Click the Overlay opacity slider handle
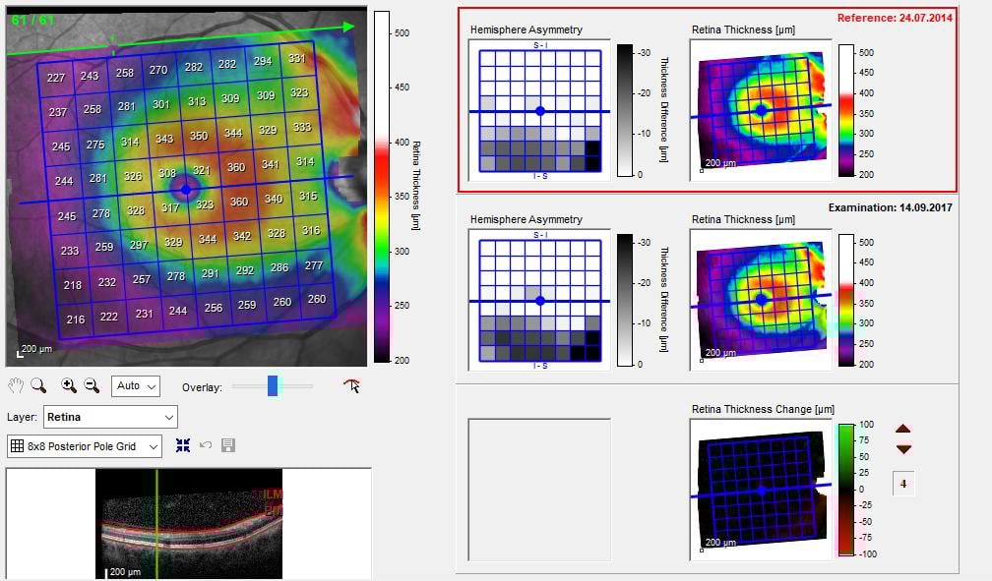This screenshot has height=581, width=992. tap(273, 386)
